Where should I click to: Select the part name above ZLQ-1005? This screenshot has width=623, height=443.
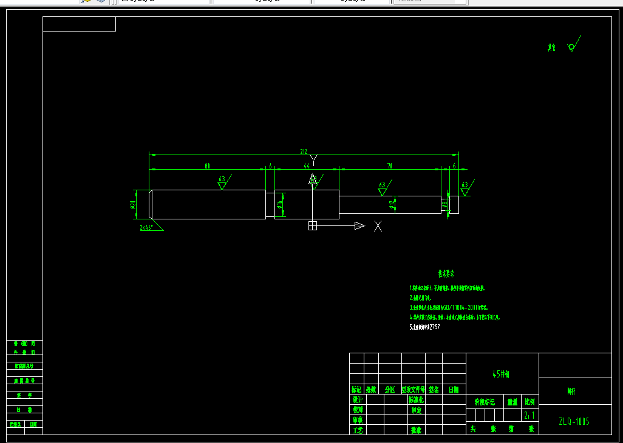tap(571, 391)
